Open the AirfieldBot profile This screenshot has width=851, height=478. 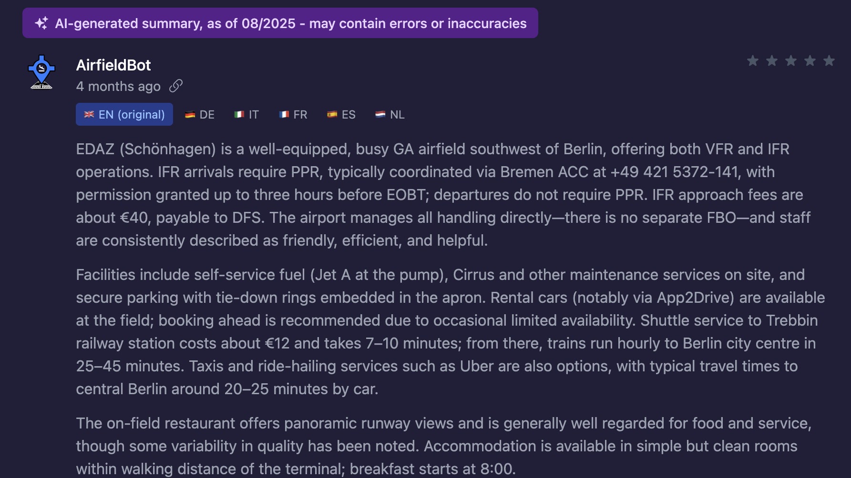pyautogui.click(x=113, y=65)
